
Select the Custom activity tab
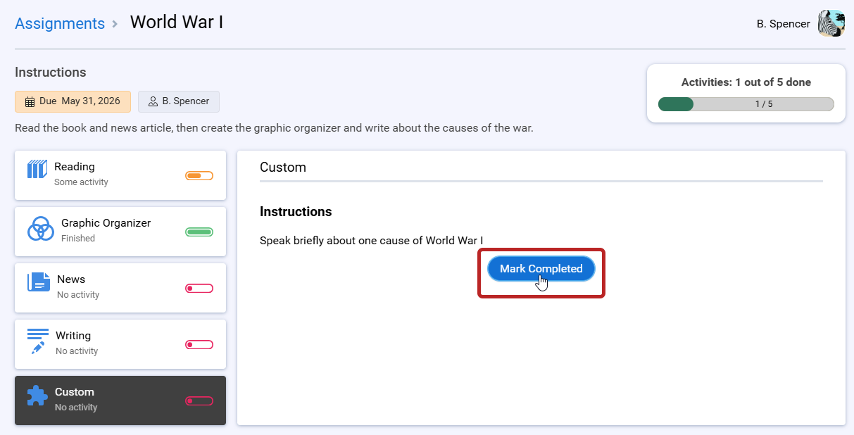120,401
